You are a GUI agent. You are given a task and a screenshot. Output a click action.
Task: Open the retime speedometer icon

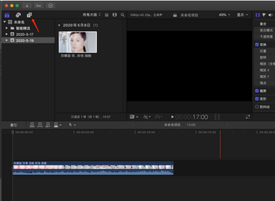click(157, 117)
